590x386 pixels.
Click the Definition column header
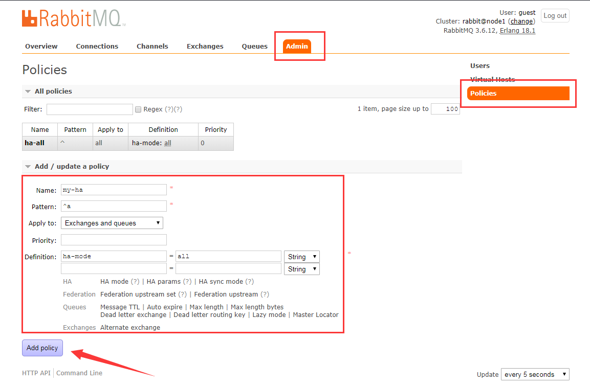163,130
